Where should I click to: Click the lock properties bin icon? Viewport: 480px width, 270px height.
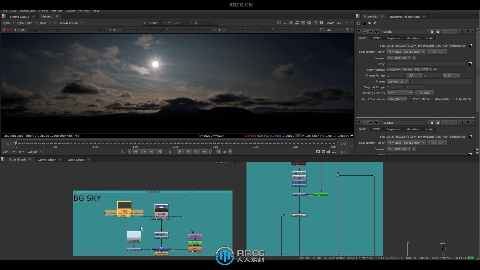tap(364, 23)
